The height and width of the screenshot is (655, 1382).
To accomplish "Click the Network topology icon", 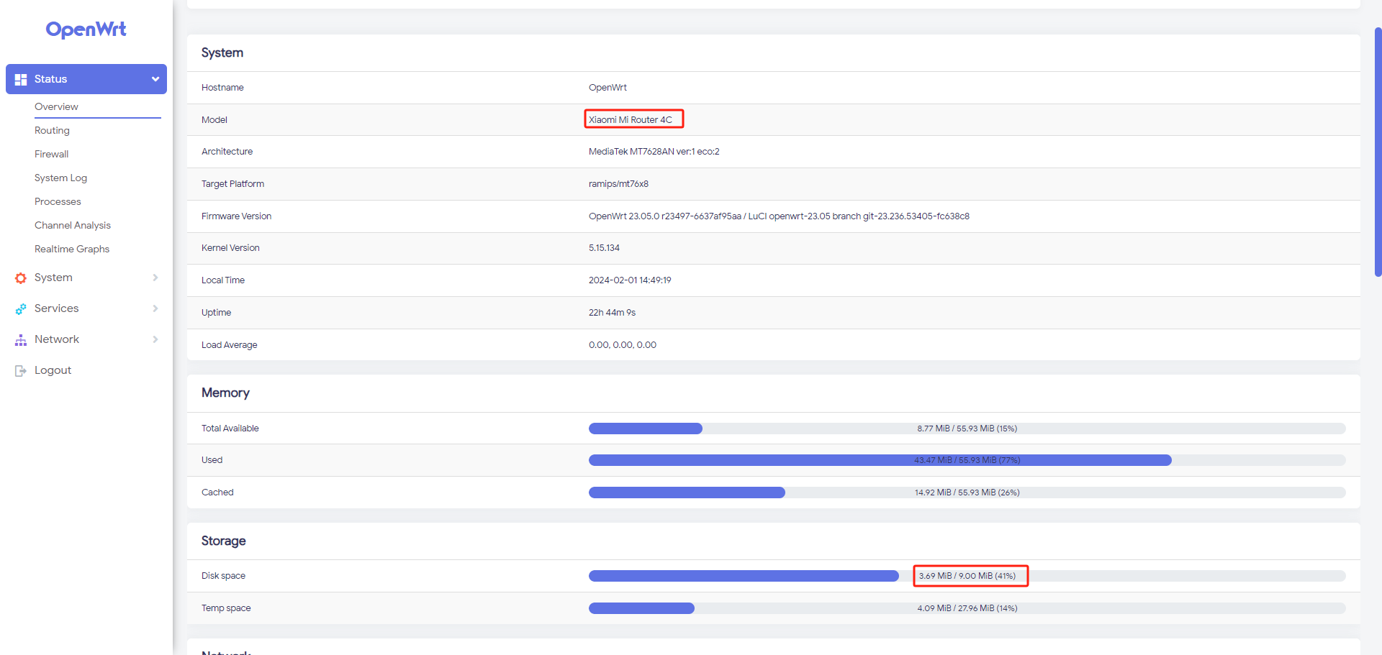I will [21, 340].
